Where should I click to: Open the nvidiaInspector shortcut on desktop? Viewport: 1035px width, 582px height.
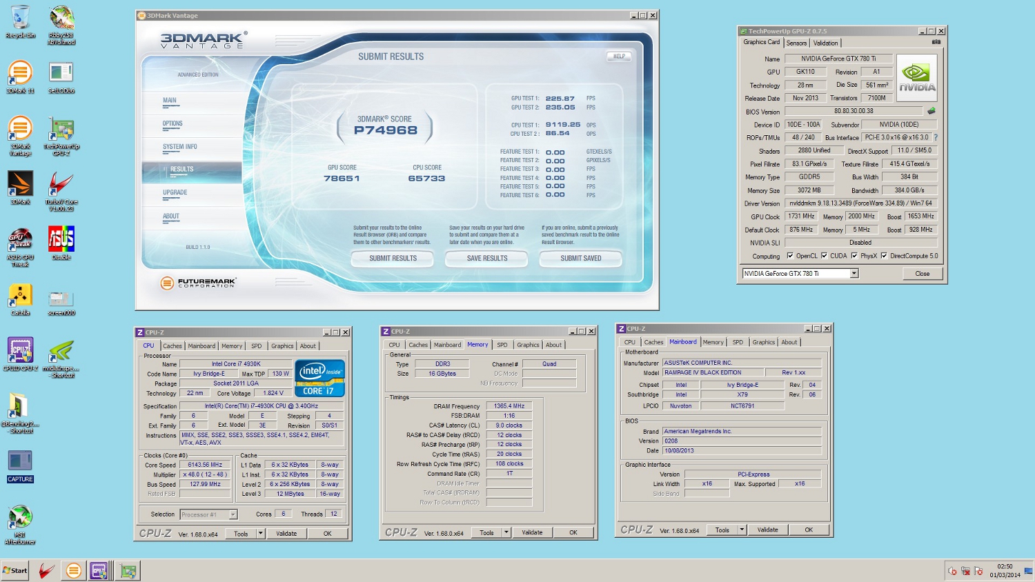coord(61,358)
